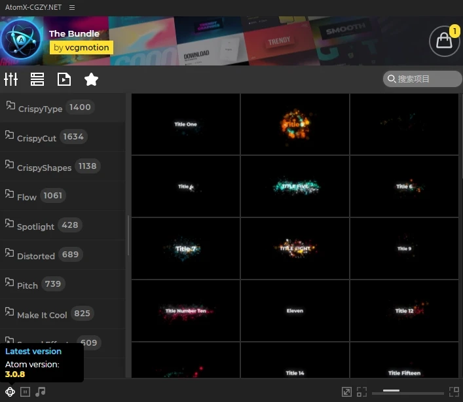The width and height of the screenshot is (463, 402).
Task: Open the AtomX panel hamburger menu
Action: point(71,7)
